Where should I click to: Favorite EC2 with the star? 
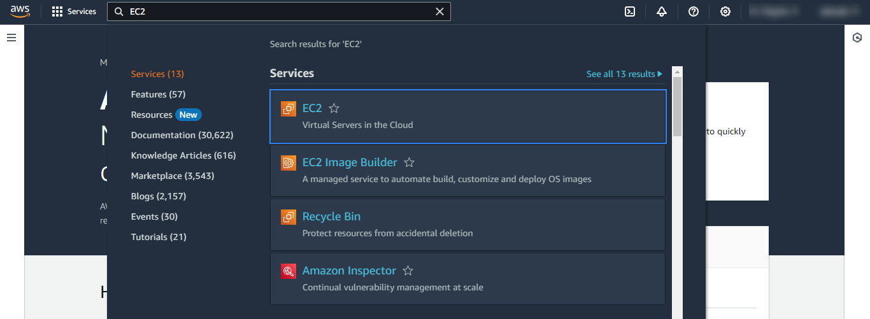[334, 109]
